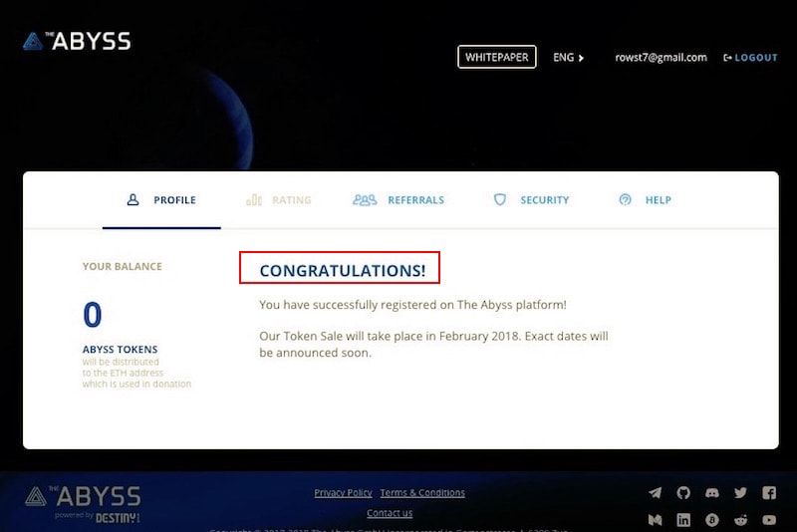The height and width of the screenshot is (532, 797).
Task: Open the Terms & Conditions link
Action: pos(422,492)
